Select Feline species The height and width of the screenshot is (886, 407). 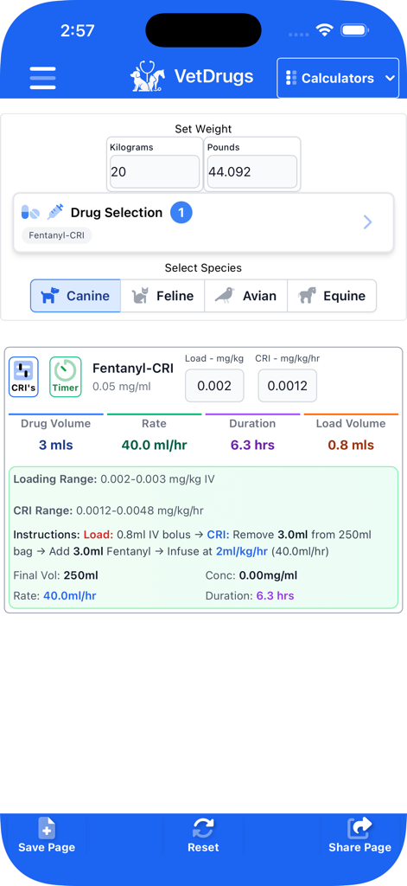[162, 296]
